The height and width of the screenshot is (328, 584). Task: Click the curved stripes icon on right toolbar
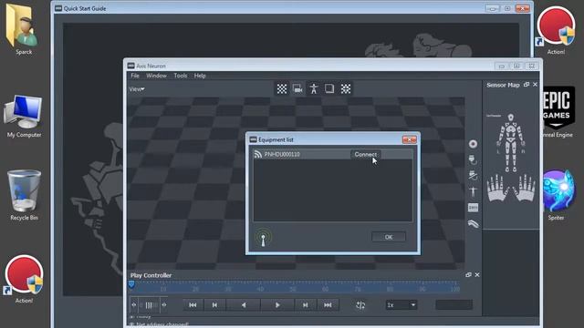(x=473, y=223)
